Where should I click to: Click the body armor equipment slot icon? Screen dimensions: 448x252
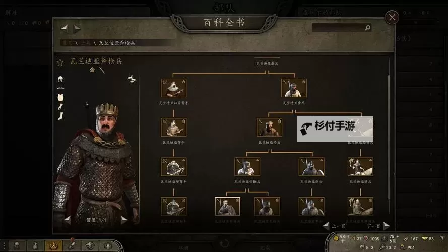point(60,98)
